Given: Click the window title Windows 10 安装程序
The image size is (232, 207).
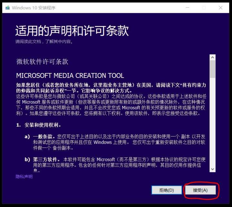Looking at the screenshot, I should pyautogui.click(x=34, y=8).
